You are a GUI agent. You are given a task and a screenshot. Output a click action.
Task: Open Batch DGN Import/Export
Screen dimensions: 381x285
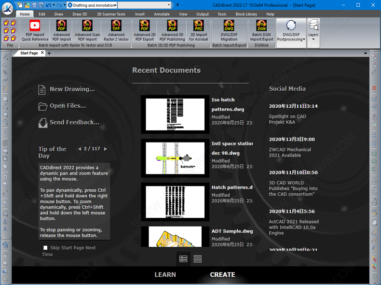click(261, 30)
